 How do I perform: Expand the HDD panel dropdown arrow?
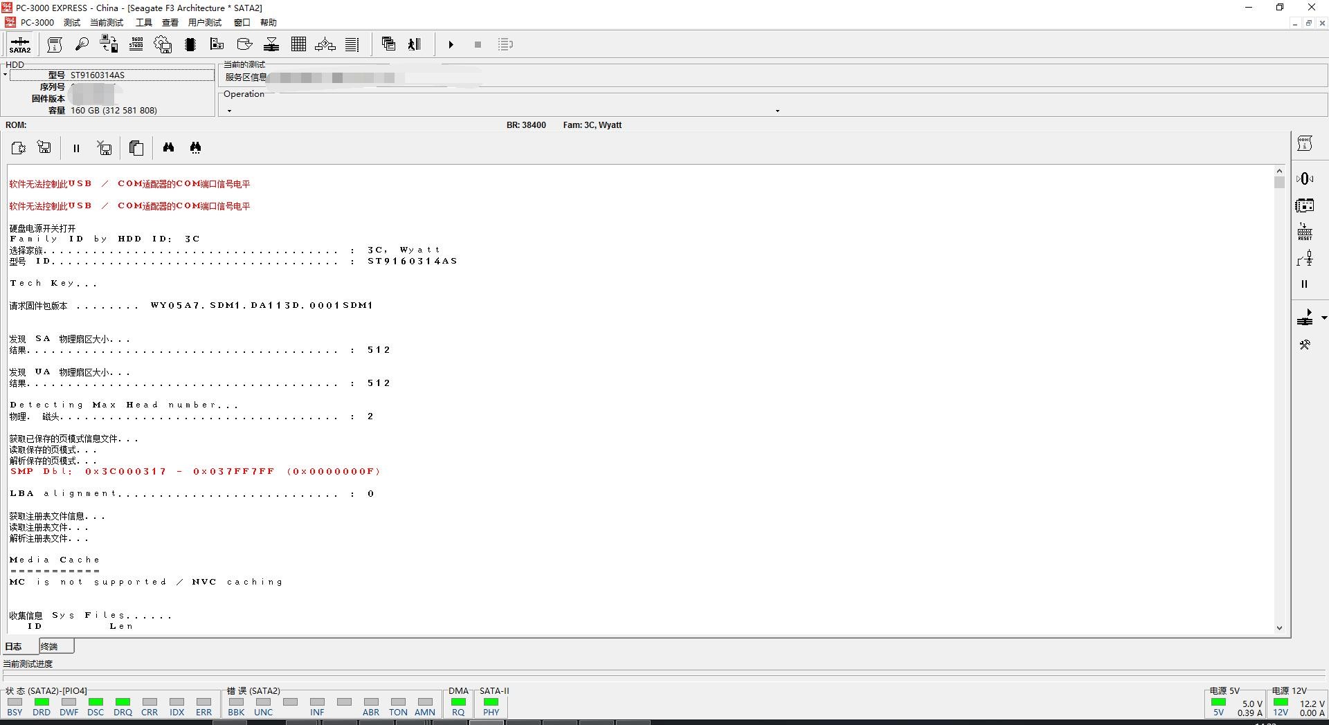(x=5, y=75)
